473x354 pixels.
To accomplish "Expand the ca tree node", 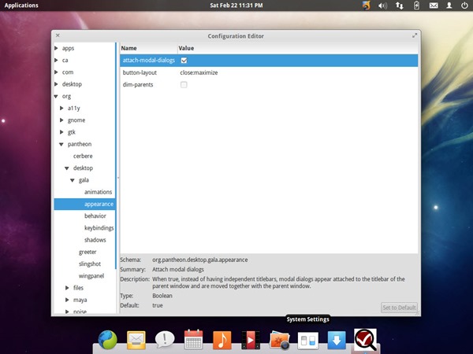I will pyautogui.click(x=56, y=61).
